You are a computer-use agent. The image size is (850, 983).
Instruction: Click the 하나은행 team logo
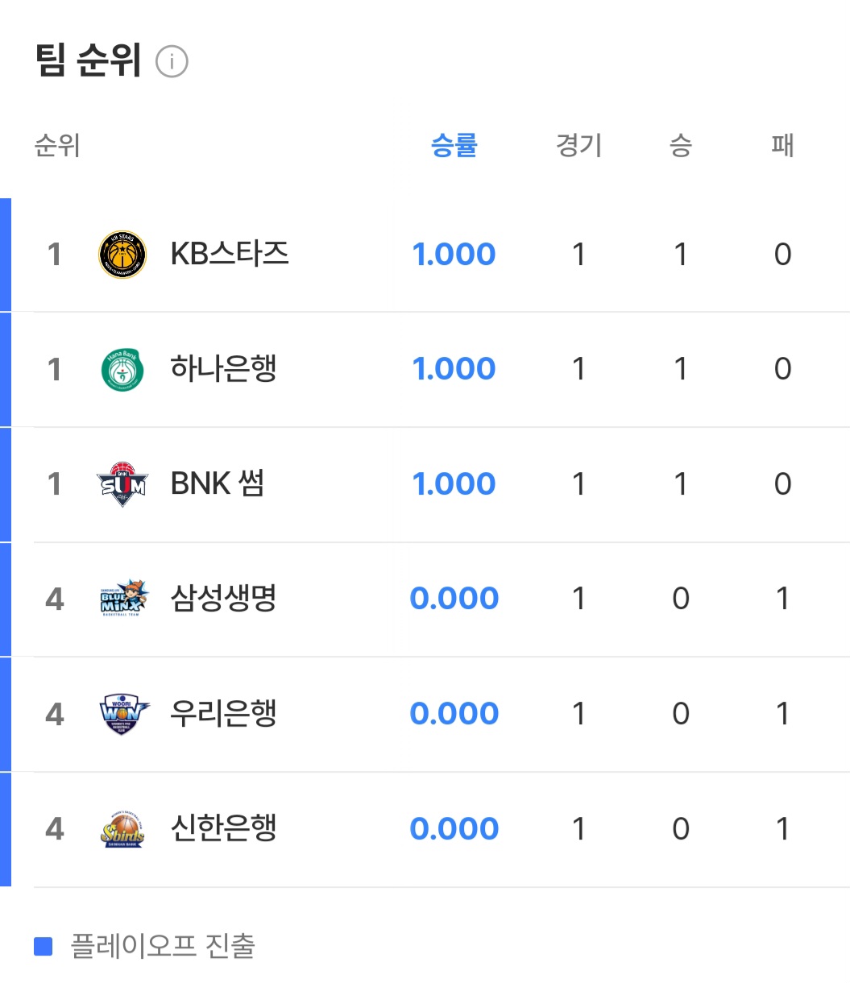(x=122, y=369)
